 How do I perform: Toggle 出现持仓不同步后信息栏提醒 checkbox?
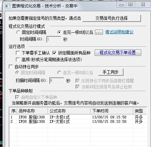coord(78,81)
